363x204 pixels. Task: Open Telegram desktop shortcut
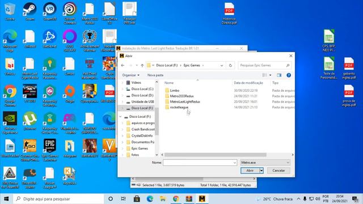pos(70,148)
